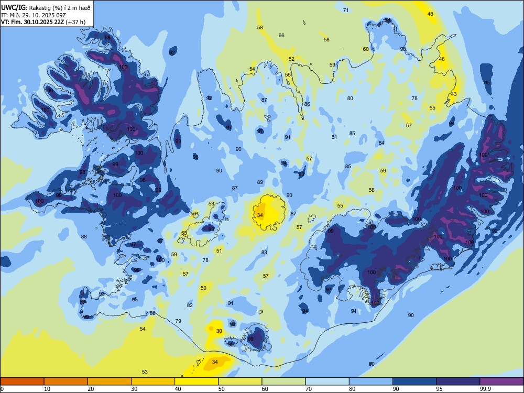
Task: Click the purple above-99.9 legend swatch
Action: (501, 381)
